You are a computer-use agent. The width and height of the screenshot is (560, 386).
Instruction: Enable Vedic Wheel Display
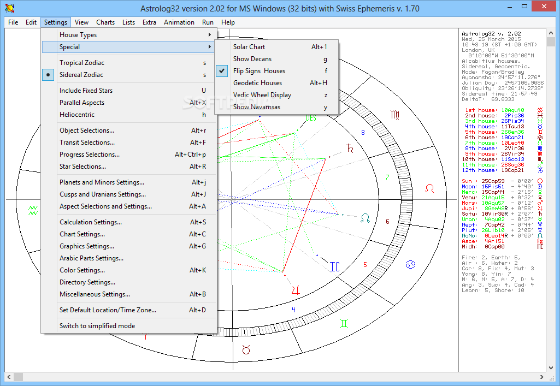(x=276, y=95)
